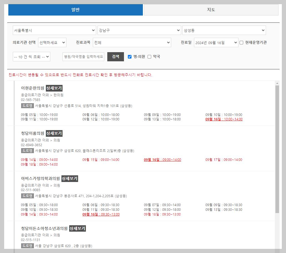Uncheck the 병·의원 checkbox
This screenshot has width=286, height=253.
tap(130, 57)
